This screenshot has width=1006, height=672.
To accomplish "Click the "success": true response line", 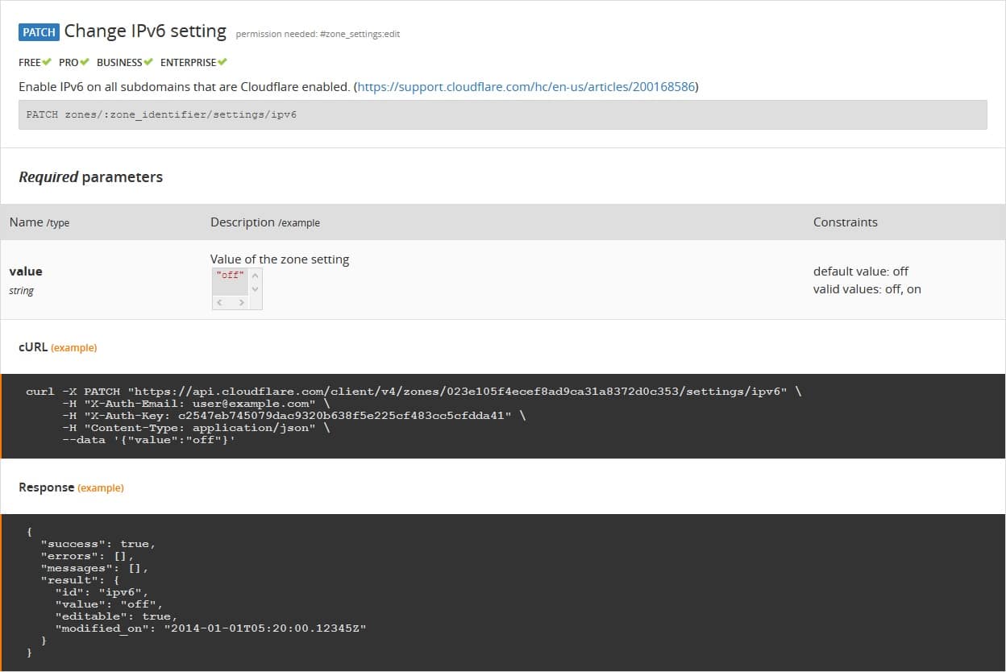I will pyautogui.click(x=98, y=544).
